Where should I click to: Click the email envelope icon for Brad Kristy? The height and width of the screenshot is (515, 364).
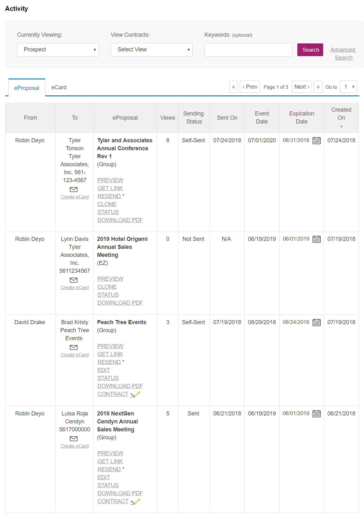[x=74, y=347]
